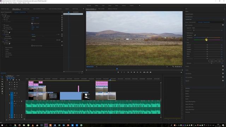
Task: Click the WB Selector eyedropper in Lumetri
Action: 195,35
